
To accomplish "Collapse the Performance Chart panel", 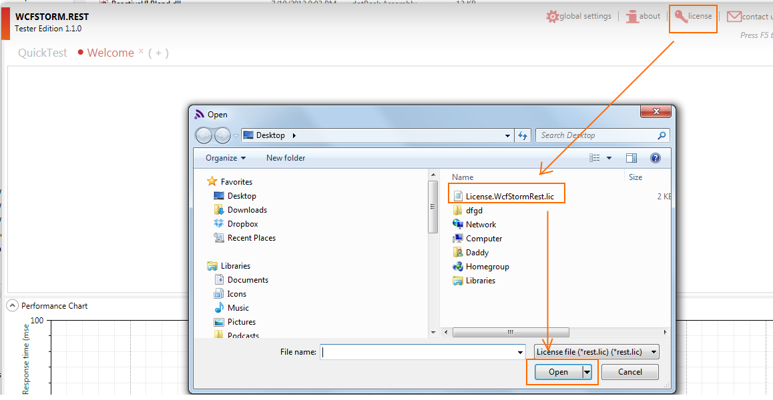I will (12, 306).
